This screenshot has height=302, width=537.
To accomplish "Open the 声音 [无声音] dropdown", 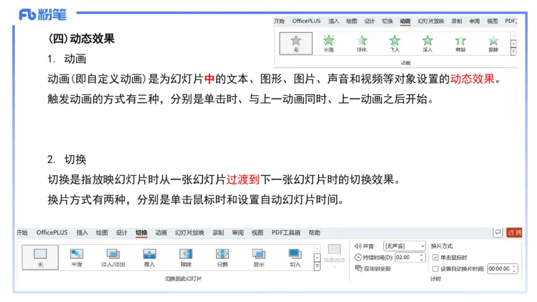I will click(404, 246).
